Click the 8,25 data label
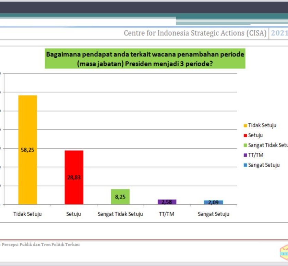The height and width of the screenshot is (266, 288). pos(120,197)
